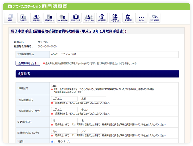Image resolution: width=193 pixels, height=146 pixels.
Task: Open the 年末調整 year-end adjustment icon
Action: point(102,18)
